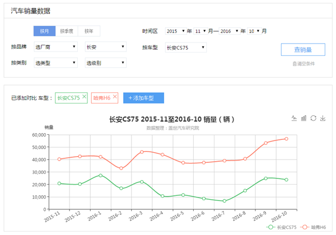Image resolution: width=336 pixels, height=235 pixels.
Task: Open end month dropdown 10
Action: pos(254,31)
